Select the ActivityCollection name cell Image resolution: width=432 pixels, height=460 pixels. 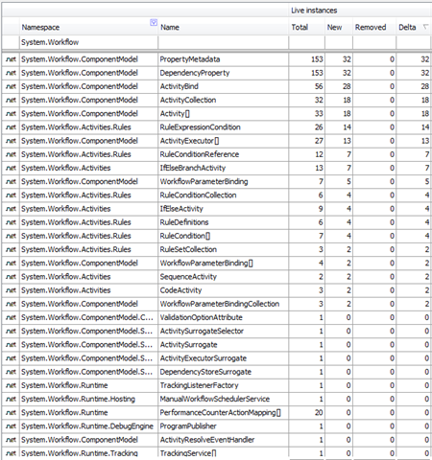[224, 100]
